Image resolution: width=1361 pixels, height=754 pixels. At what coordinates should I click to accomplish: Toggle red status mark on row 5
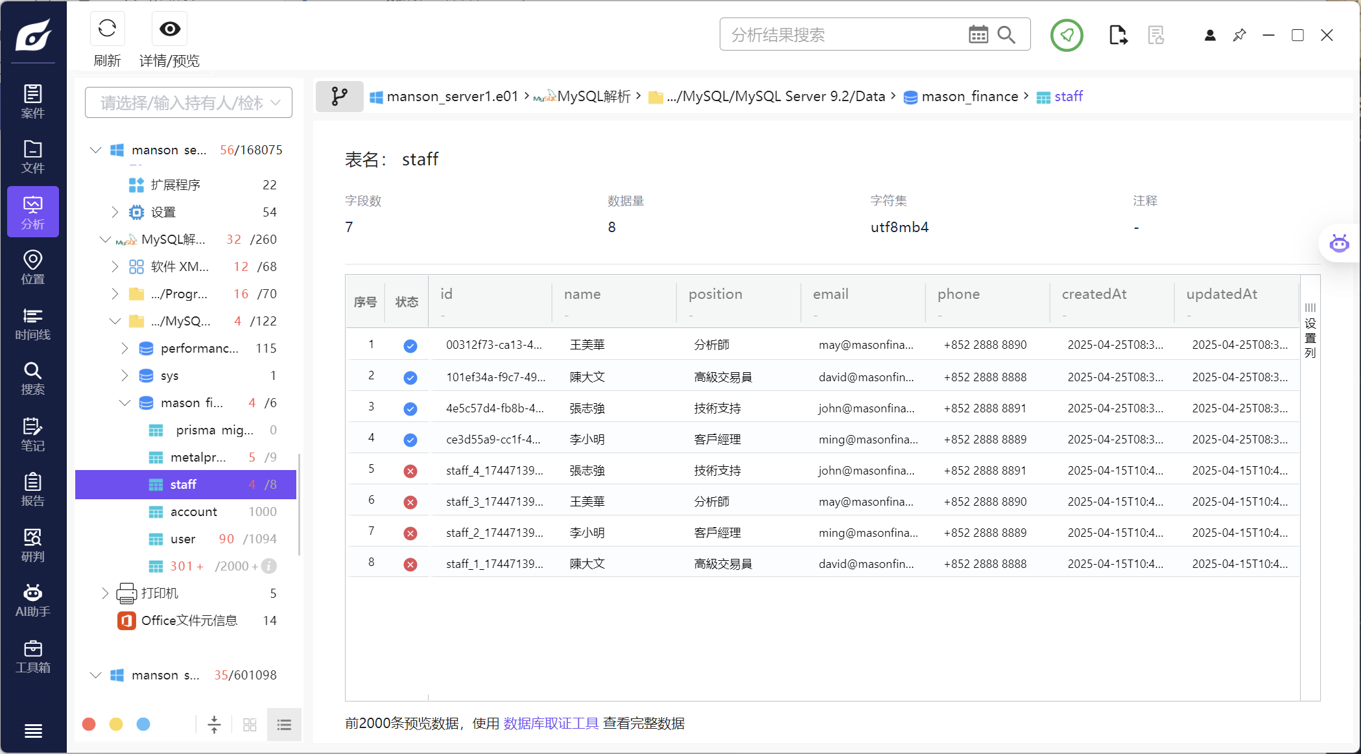tap(410, 471)
